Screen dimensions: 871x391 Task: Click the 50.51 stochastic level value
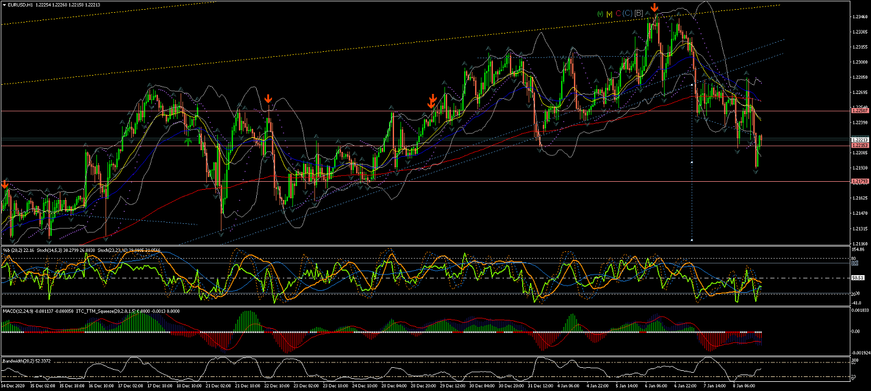[858, 278]
